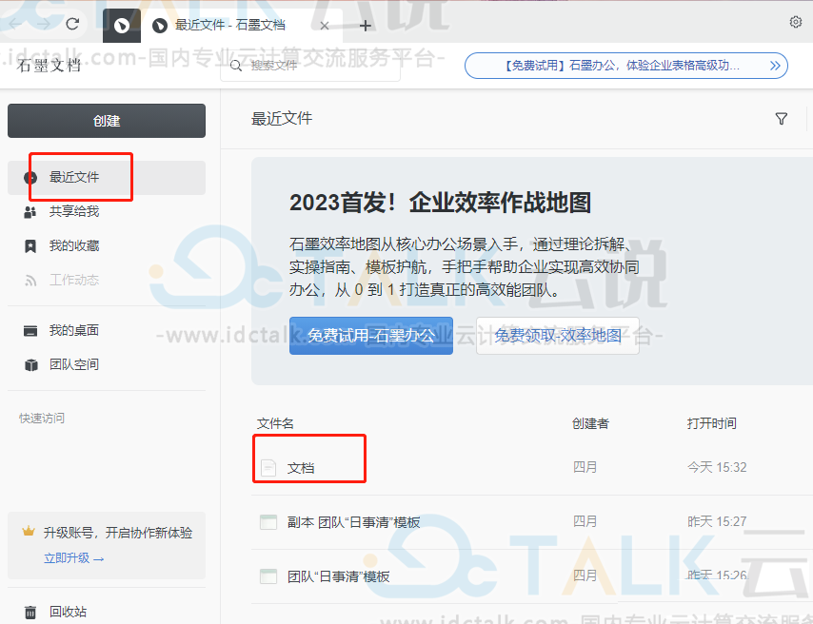Select the 最近文件 - 石墨文档 tab
Screen dimensions: 813x624
(229, 25)
